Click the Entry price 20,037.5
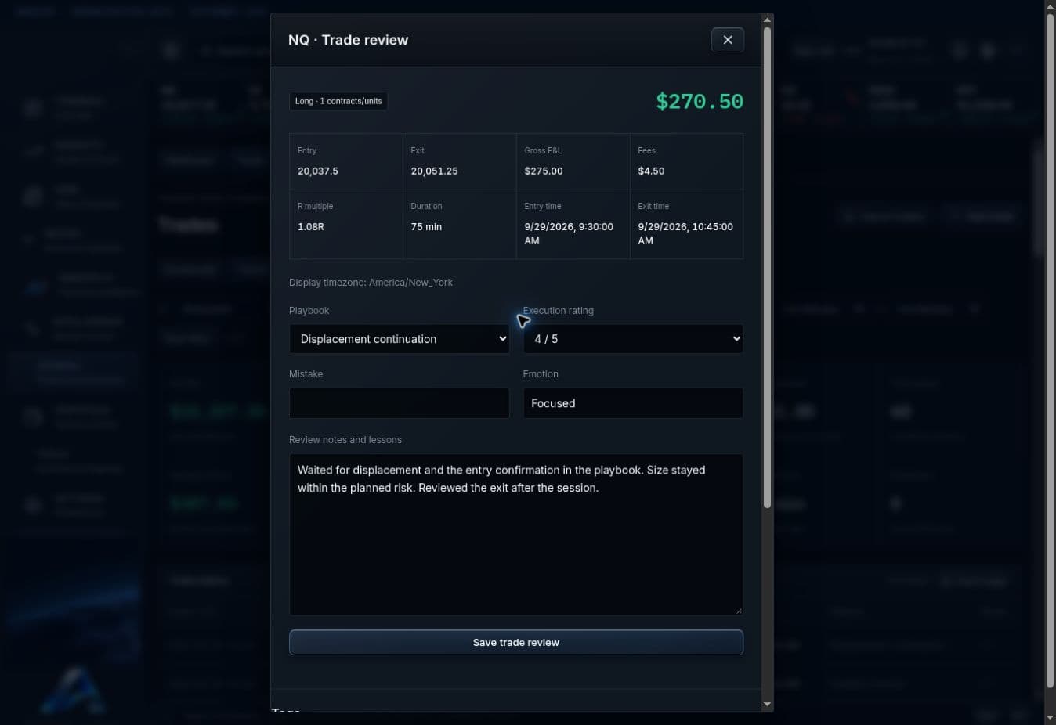 (318, 171)
